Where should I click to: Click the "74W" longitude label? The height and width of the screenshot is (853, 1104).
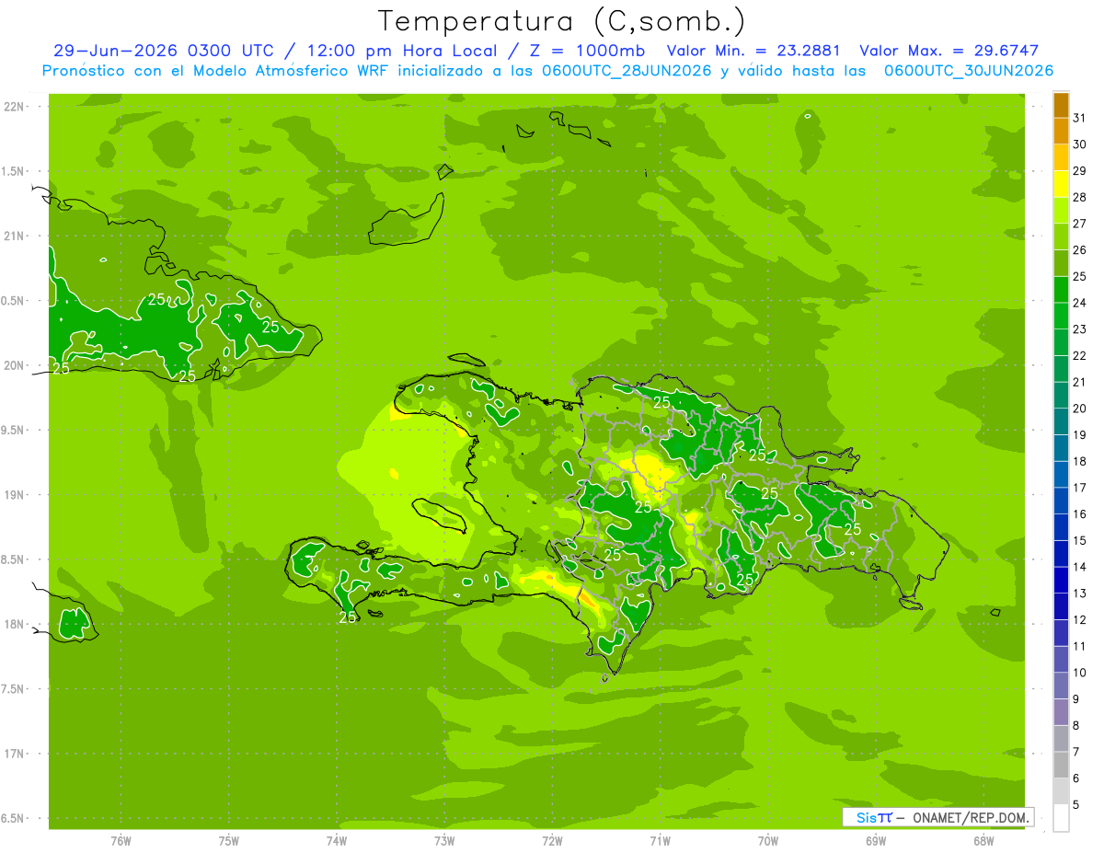point(337,841)
